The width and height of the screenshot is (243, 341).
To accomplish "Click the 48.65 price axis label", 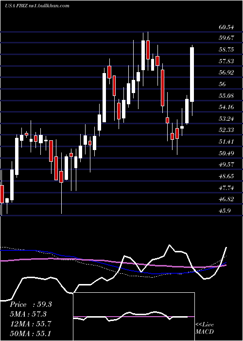I will (x=226, y=176).
